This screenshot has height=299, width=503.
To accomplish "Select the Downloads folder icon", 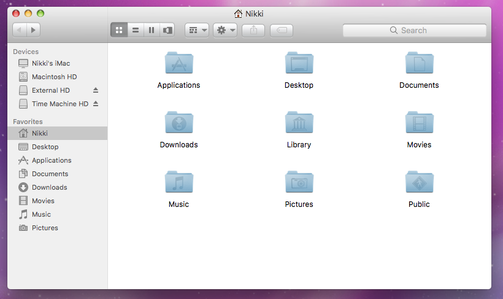I will [x=179, y=122].
